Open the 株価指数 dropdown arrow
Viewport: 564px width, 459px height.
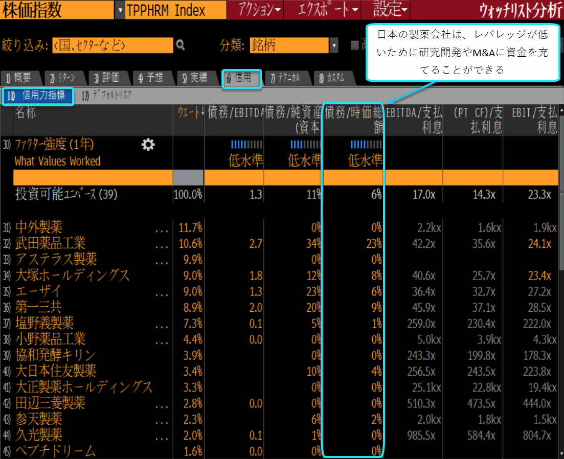click(120, 10)
